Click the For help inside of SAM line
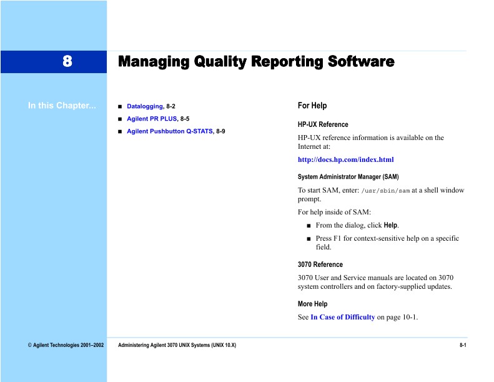The image size is (494, 382). tap(334, 212)
